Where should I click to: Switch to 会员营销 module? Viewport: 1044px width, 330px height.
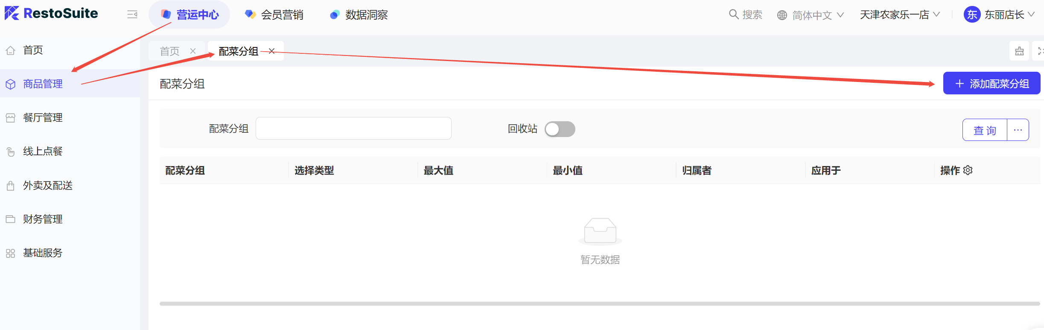click(274, 15)
